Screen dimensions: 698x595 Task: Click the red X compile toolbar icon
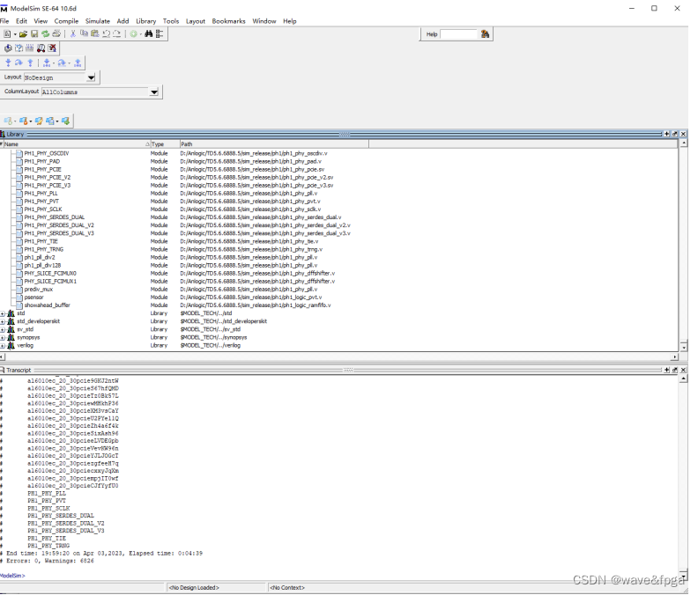52,48
